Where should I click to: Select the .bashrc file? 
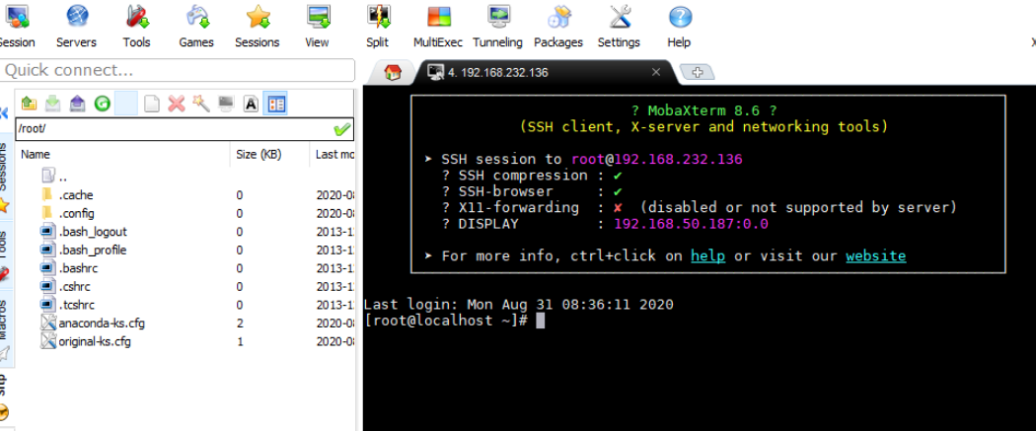coord(69,268)
